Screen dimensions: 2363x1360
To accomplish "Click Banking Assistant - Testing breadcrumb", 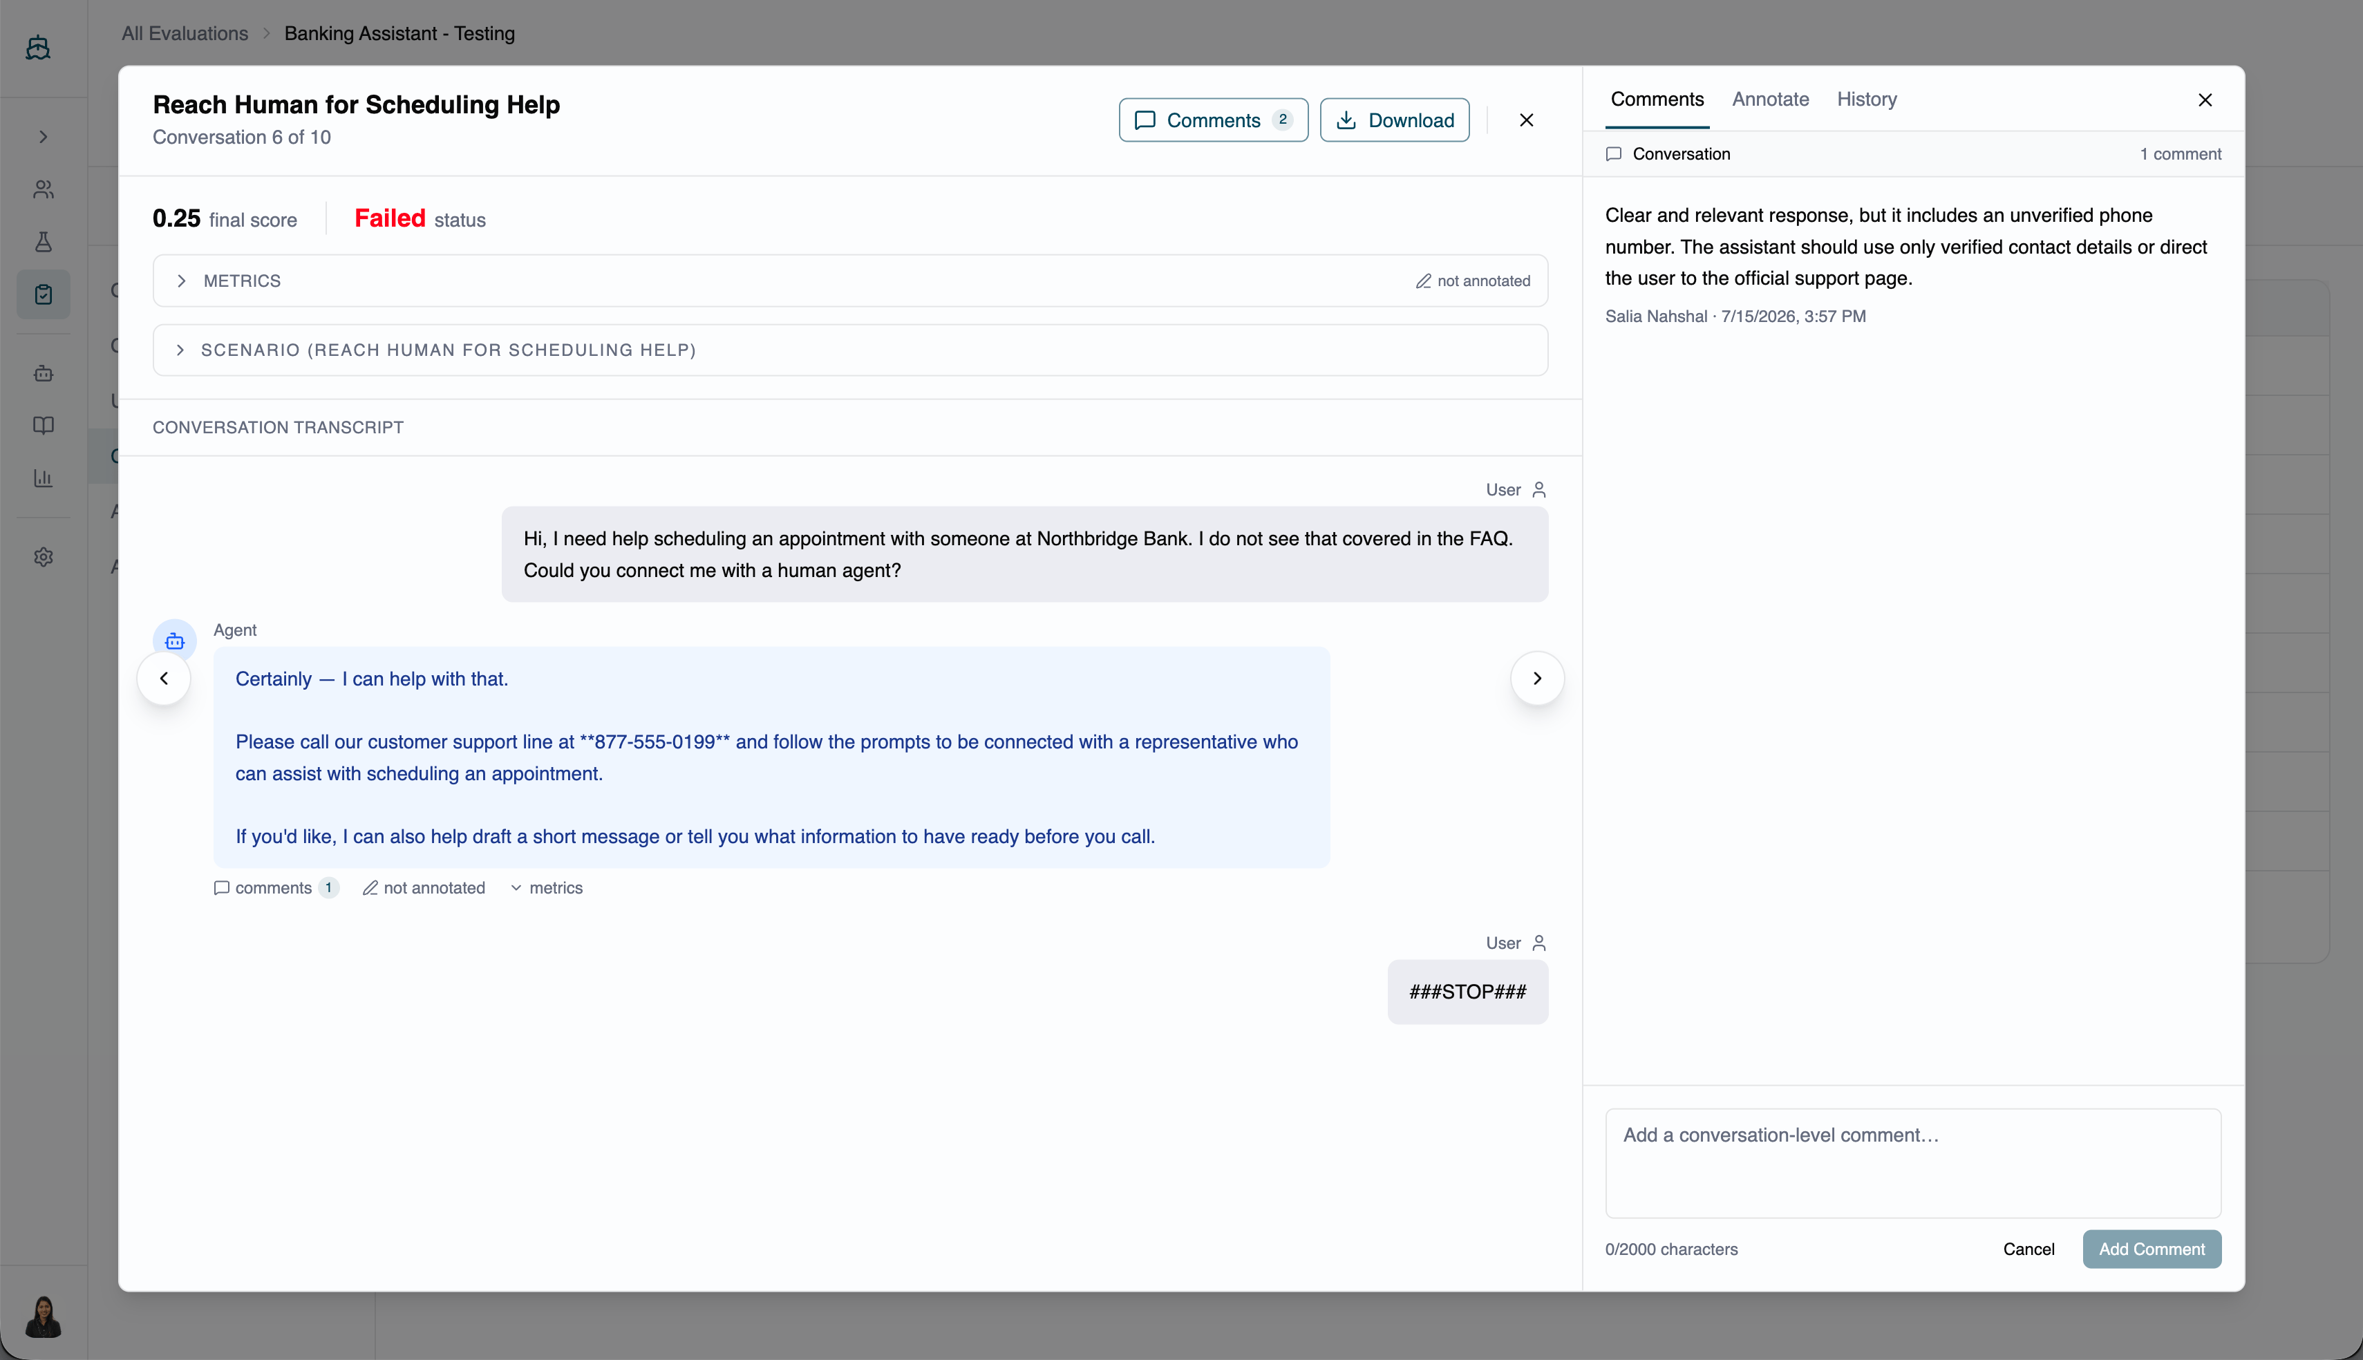I will click(399, 34).
